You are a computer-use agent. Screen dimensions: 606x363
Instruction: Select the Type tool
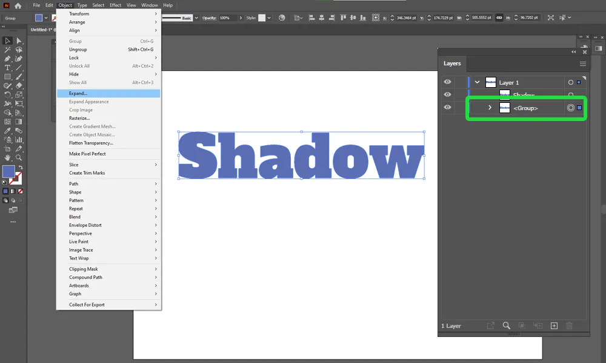pos(7,68)
